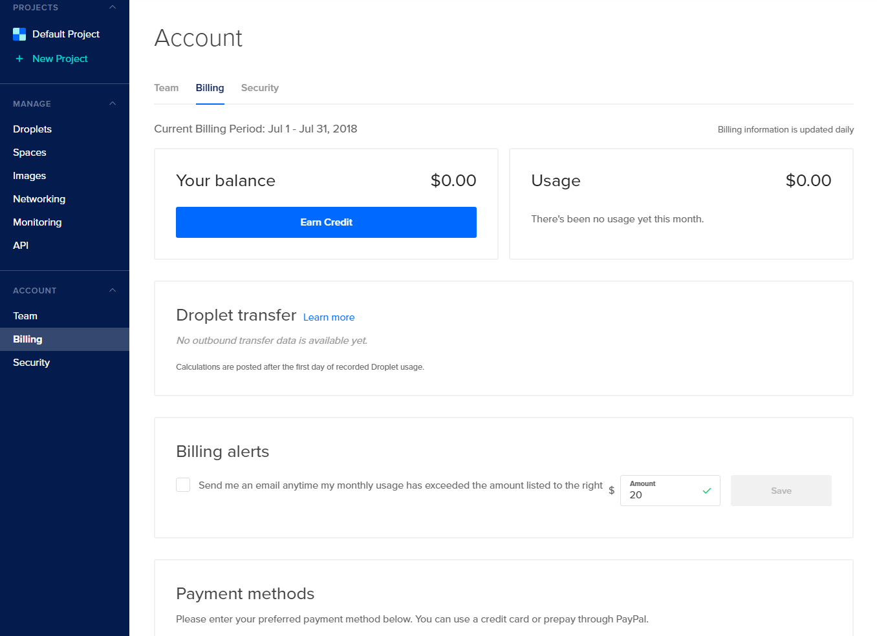
Task: Open the Learn more link
Action: [x=329, y=317]
